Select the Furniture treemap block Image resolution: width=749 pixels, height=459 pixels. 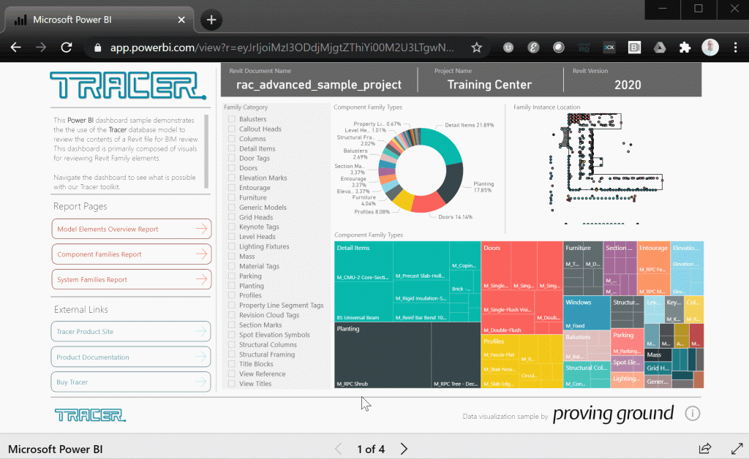(x=583, y=268)
